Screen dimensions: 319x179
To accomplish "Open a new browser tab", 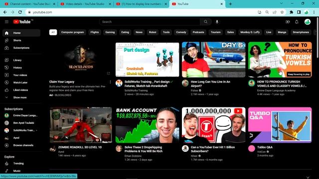I will click(x=230, y=4).
